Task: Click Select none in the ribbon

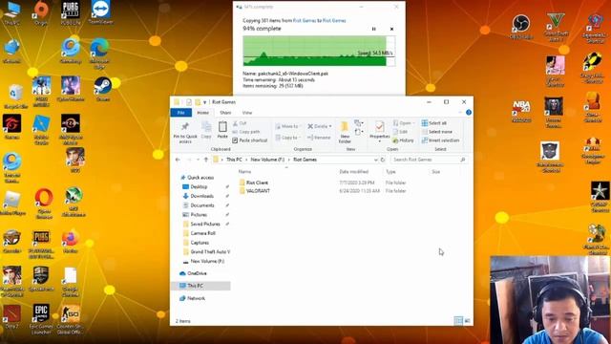Action: [x=437, y=132]
